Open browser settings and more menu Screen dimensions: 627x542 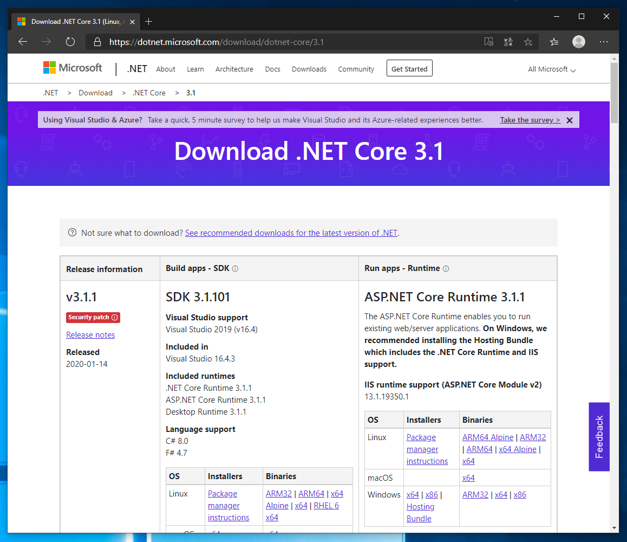(604, 42)
